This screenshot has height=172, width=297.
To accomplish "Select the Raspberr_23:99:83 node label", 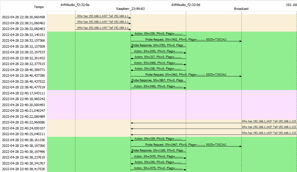I will click(x=130, y=9).
